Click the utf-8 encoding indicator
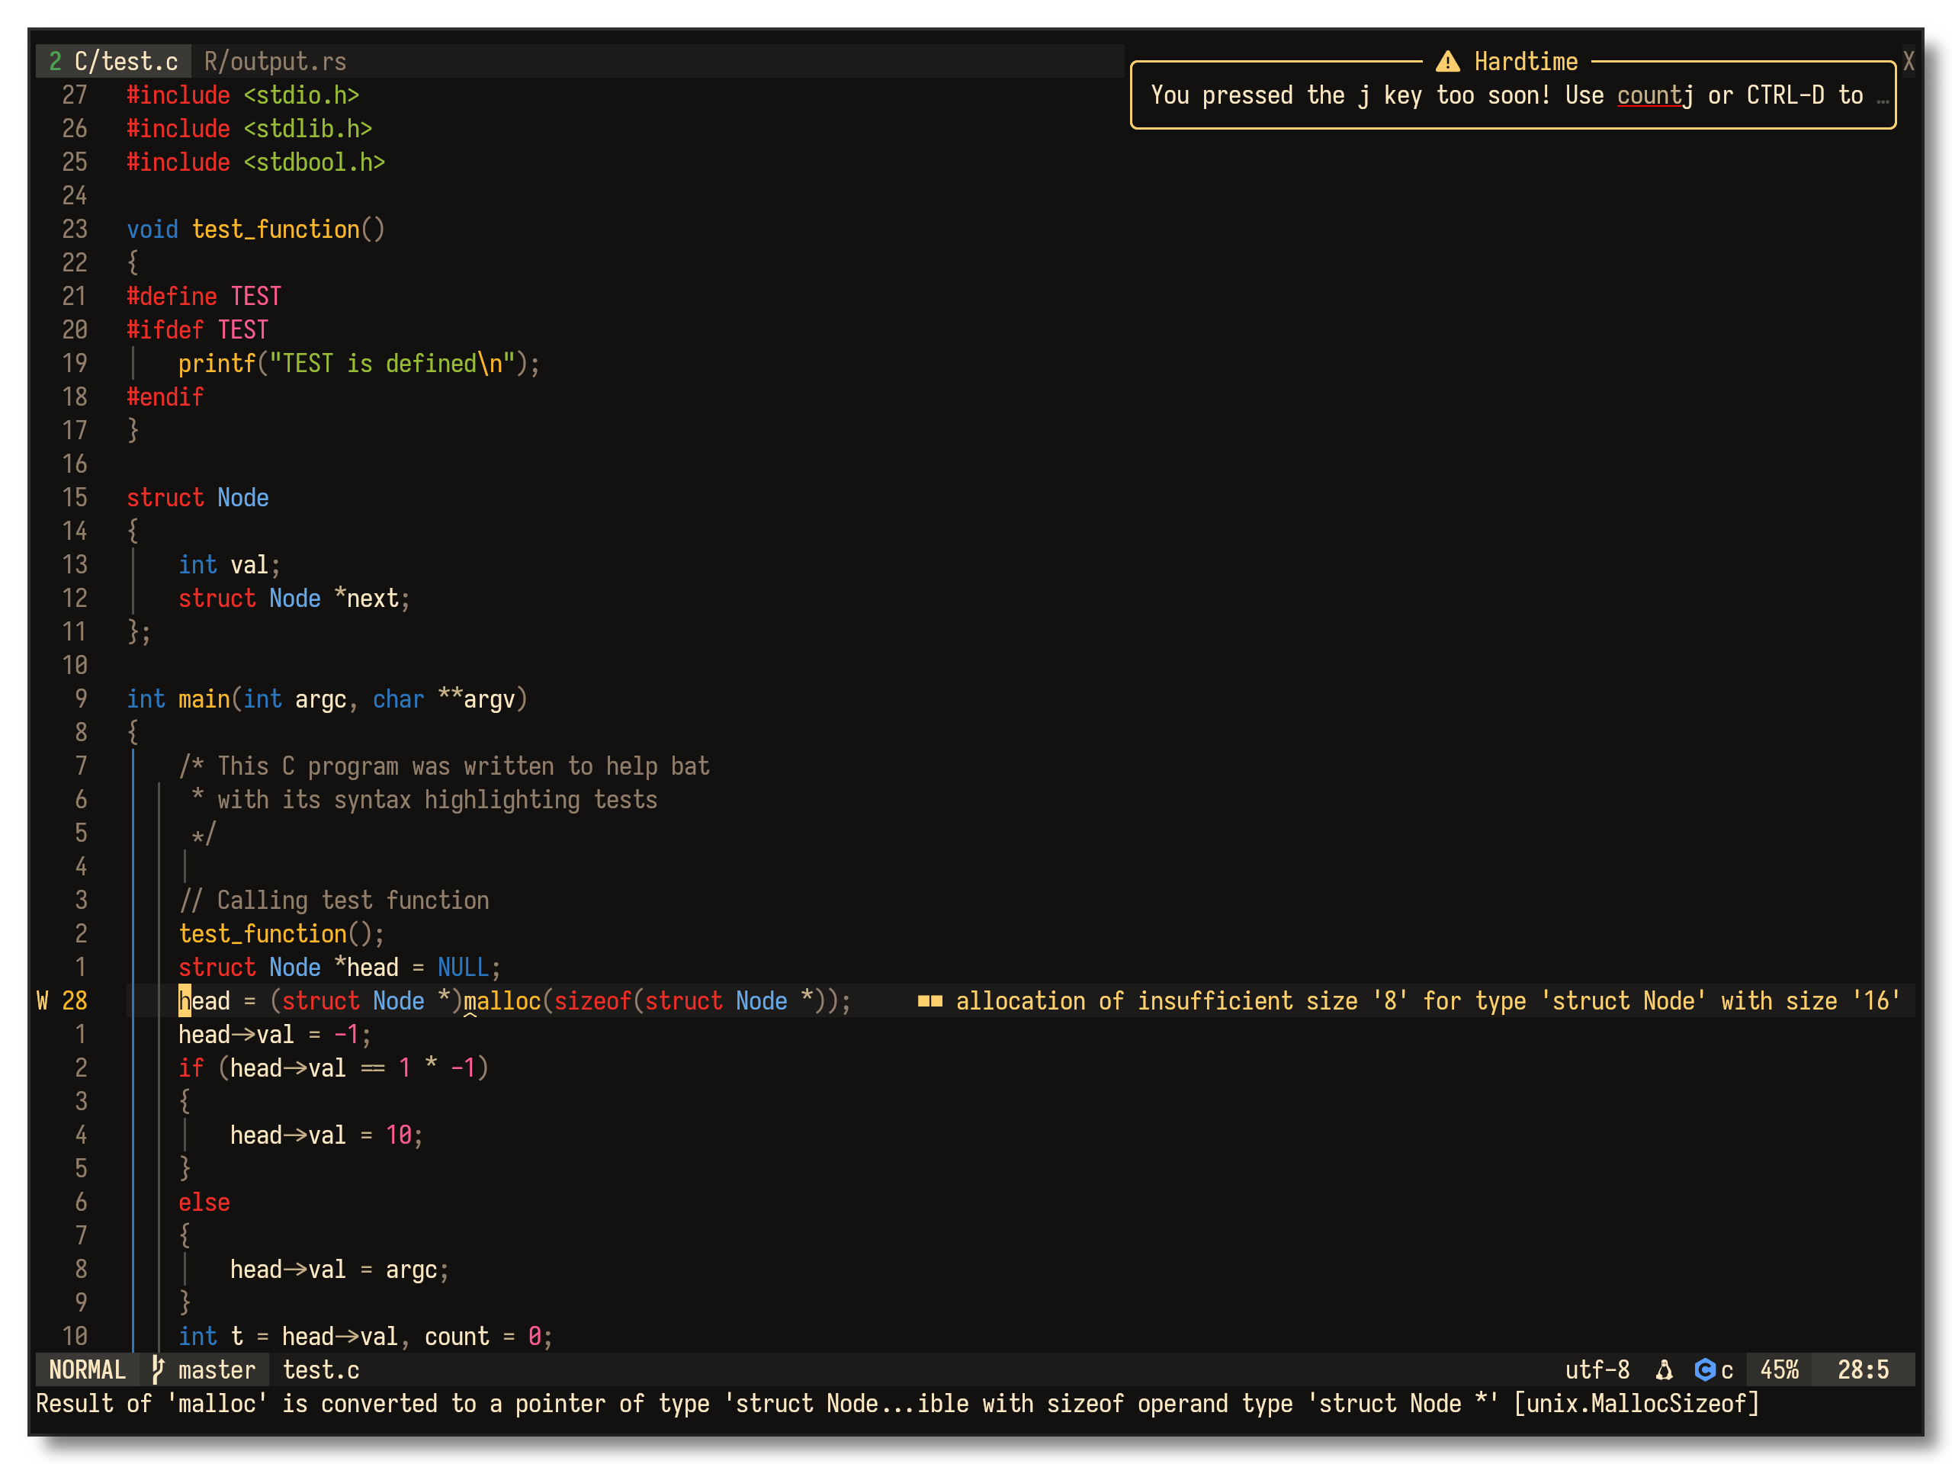 [1597, 1369]
